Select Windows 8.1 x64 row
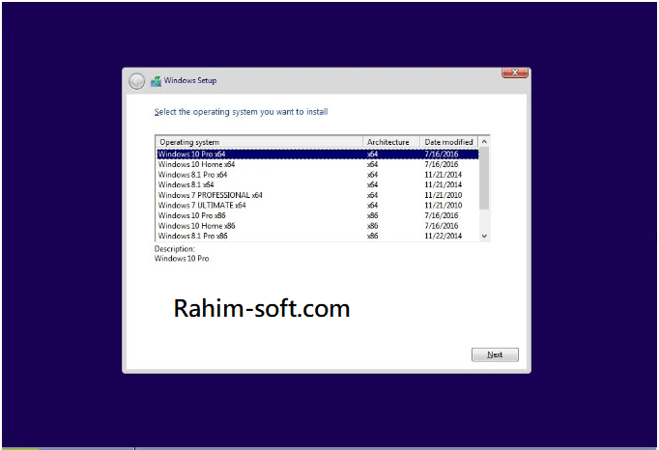This screenshot has height=450, width=659. (317, 184)
